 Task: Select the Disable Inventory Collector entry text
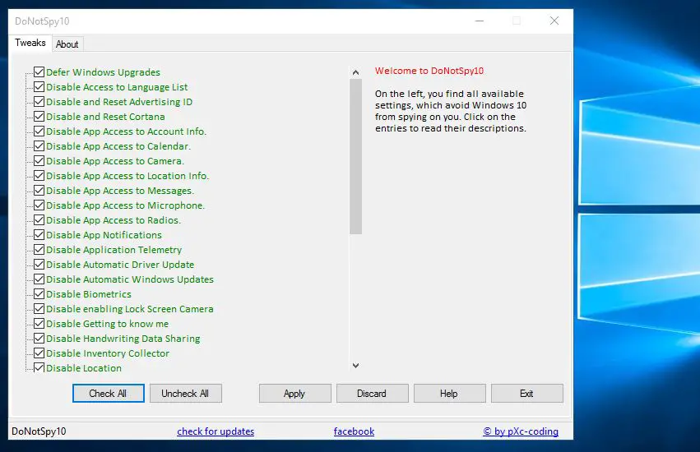[x=108, y=353]
